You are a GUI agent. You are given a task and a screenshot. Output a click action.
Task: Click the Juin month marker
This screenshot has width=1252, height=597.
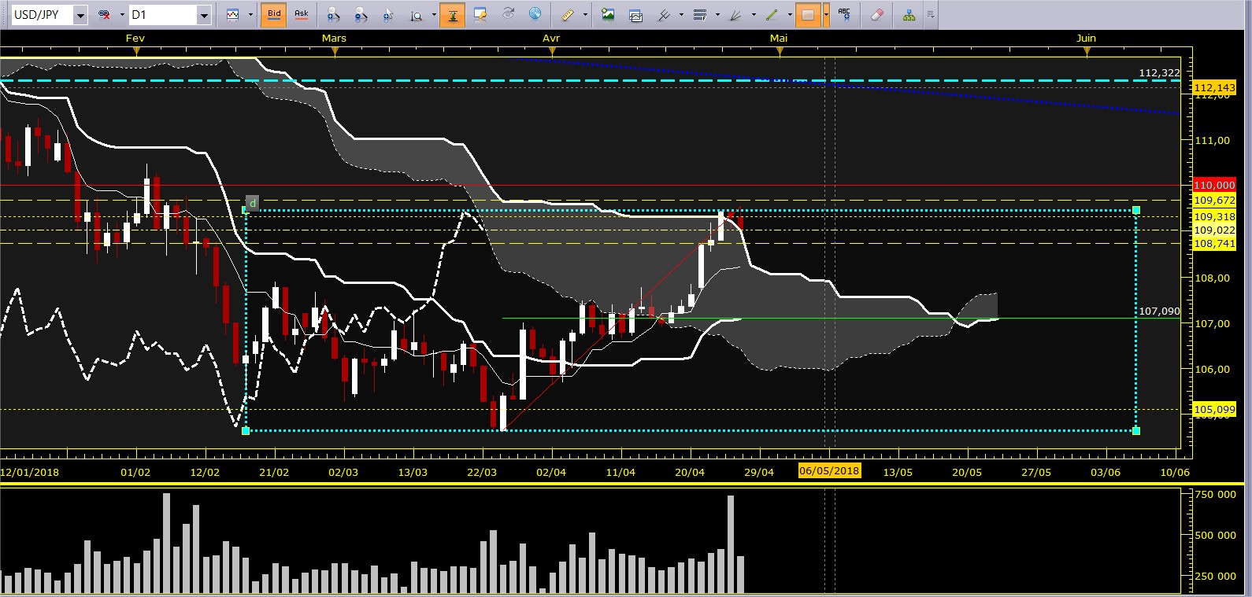click(1086, 38)
